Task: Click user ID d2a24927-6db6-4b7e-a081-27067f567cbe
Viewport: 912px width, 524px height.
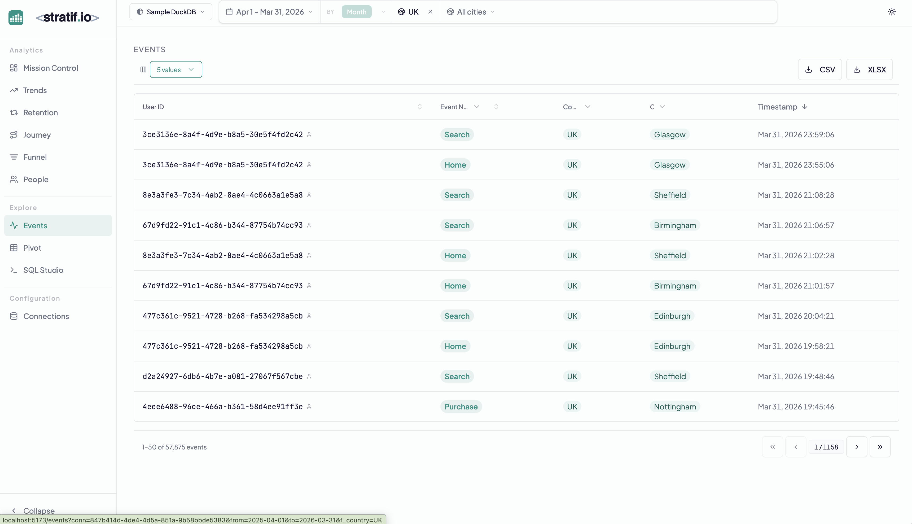Action: pyautogui.click(x=223, y=377)
